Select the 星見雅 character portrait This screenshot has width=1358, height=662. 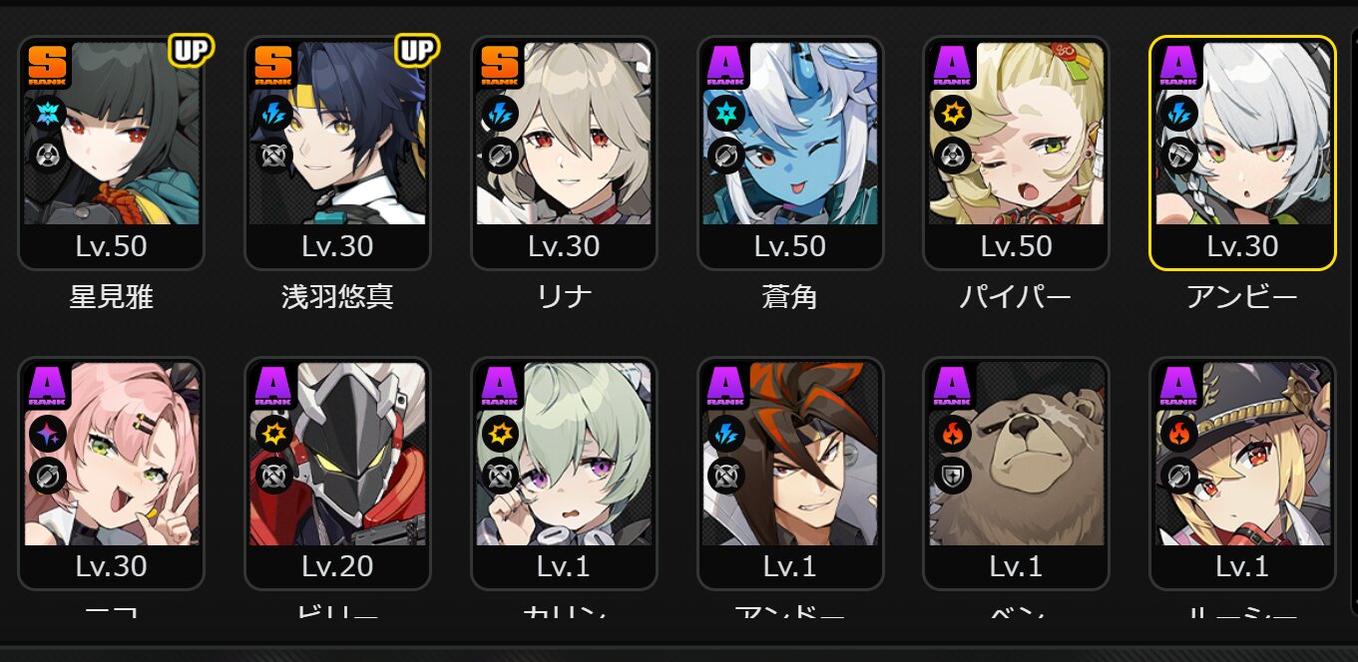[x=111, y=154]
